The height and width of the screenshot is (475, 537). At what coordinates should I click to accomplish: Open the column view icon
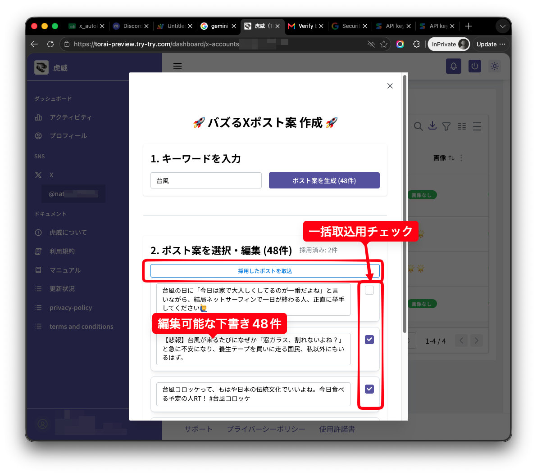point(462,126)
